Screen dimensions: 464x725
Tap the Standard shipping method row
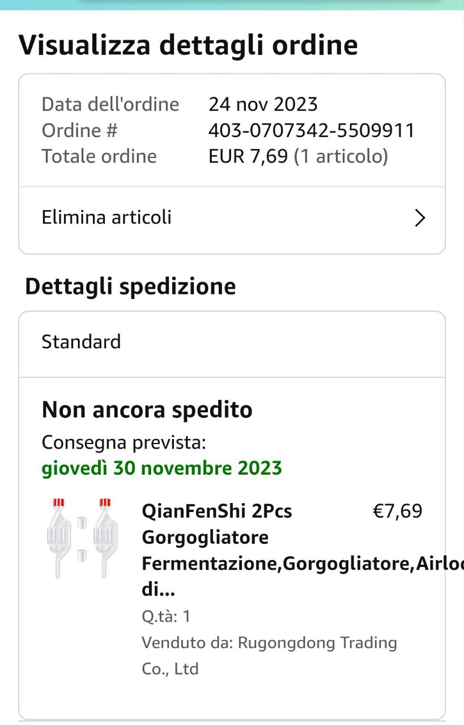click(82, 342)
